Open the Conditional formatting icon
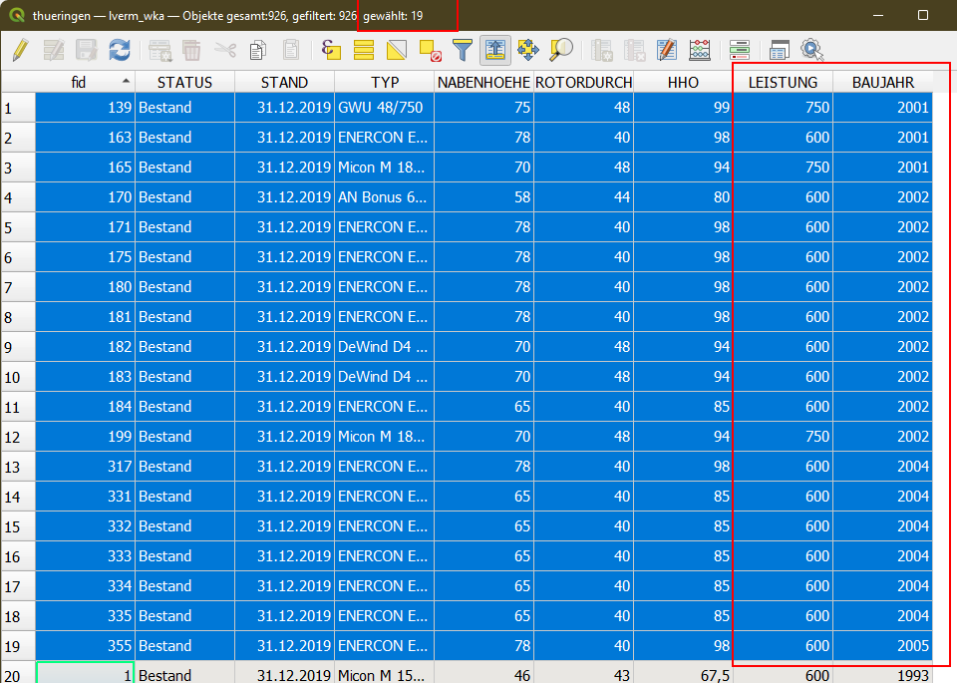957x683 pixels. click(x=739, y=50)
